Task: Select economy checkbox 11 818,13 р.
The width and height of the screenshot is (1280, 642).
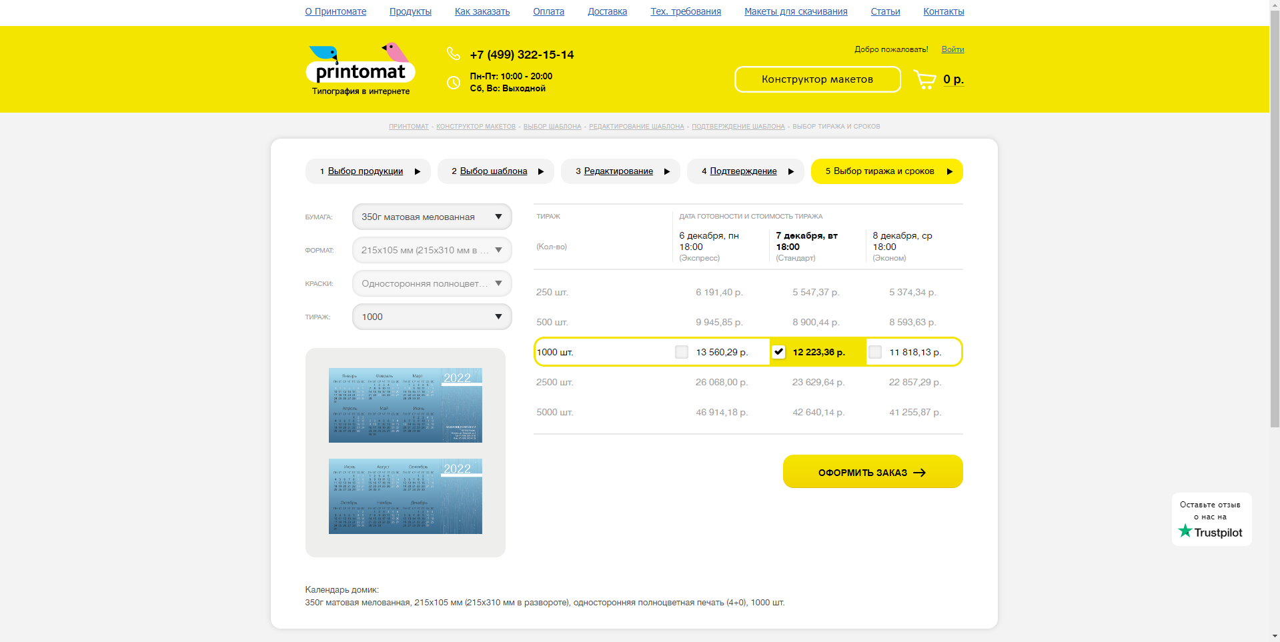Action: (x=875, y=352)
